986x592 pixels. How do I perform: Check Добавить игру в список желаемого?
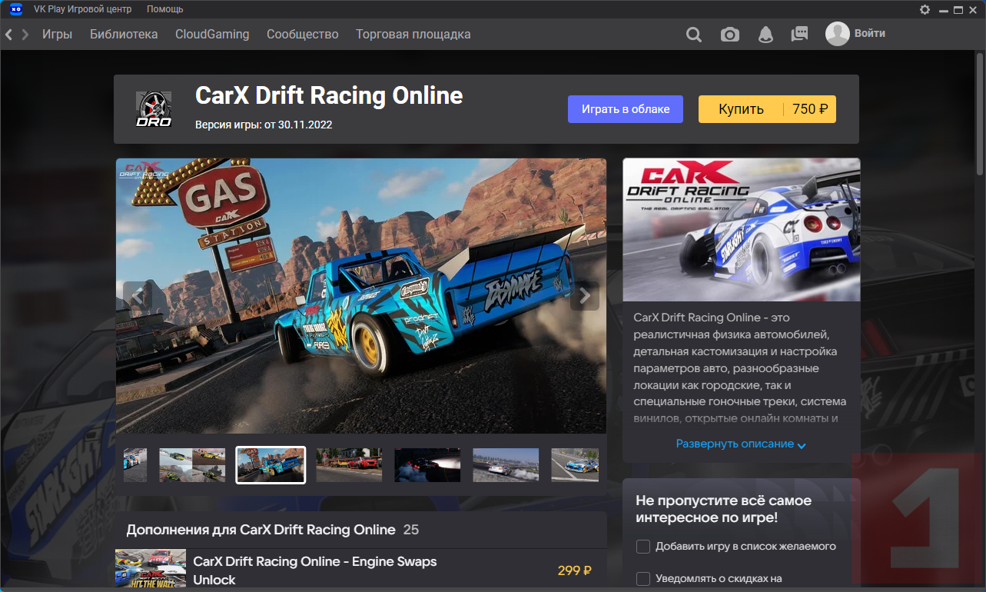coord(643,547)
